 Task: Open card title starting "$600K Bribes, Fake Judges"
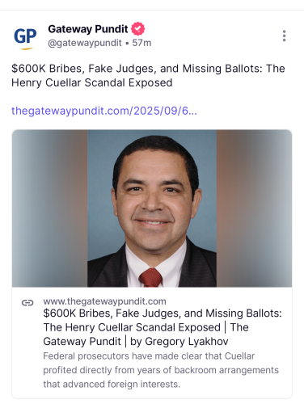(x=163, y=327)
